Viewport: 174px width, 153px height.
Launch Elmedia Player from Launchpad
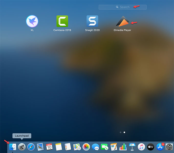122,21
